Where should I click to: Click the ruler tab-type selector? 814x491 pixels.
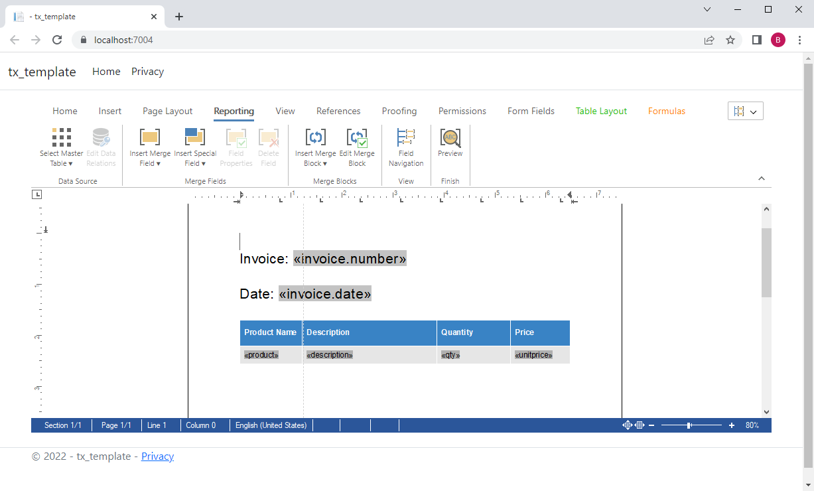[37, 194]
